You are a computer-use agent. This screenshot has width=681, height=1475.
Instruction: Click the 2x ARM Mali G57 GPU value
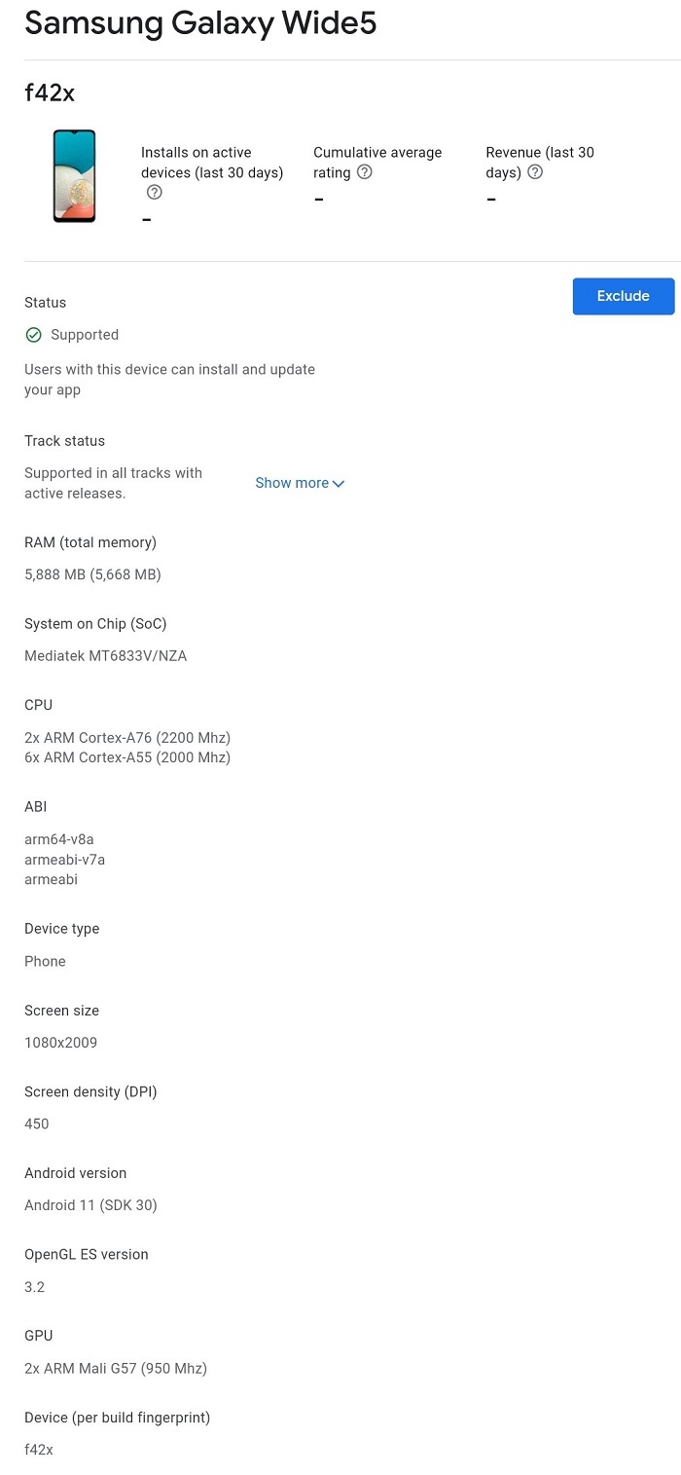click(116, 1368)
